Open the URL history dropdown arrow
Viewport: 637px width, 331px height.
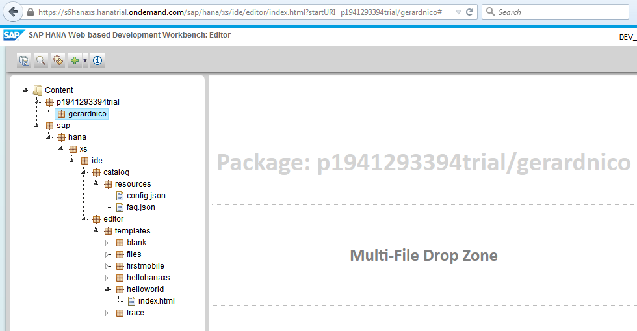pyautogui.click(x=458, y=12)
